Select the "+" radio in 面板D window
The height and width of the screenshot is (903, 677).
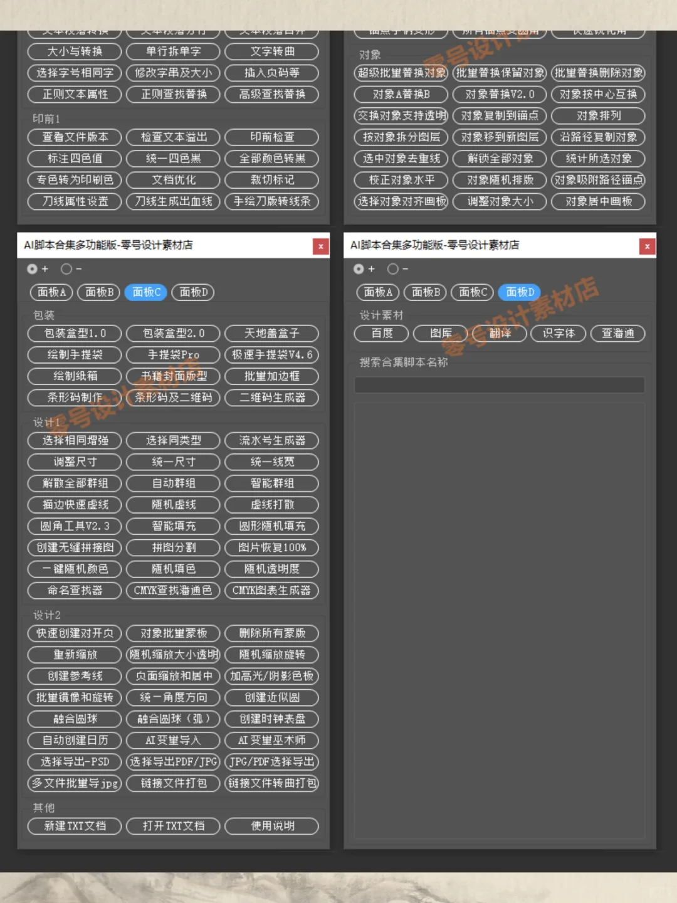click(x=359, y=269)
